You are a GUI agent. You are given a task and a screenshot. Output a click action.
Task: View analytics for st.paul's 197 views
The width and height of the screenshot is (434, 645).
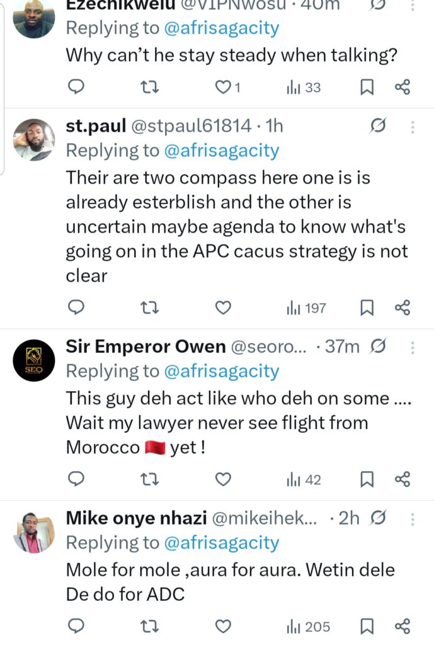(306, 307)
